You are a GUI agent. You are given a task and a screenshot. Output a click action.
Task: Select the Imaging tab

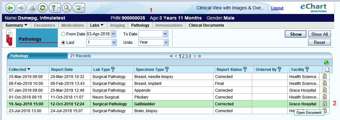pos(117,25)
